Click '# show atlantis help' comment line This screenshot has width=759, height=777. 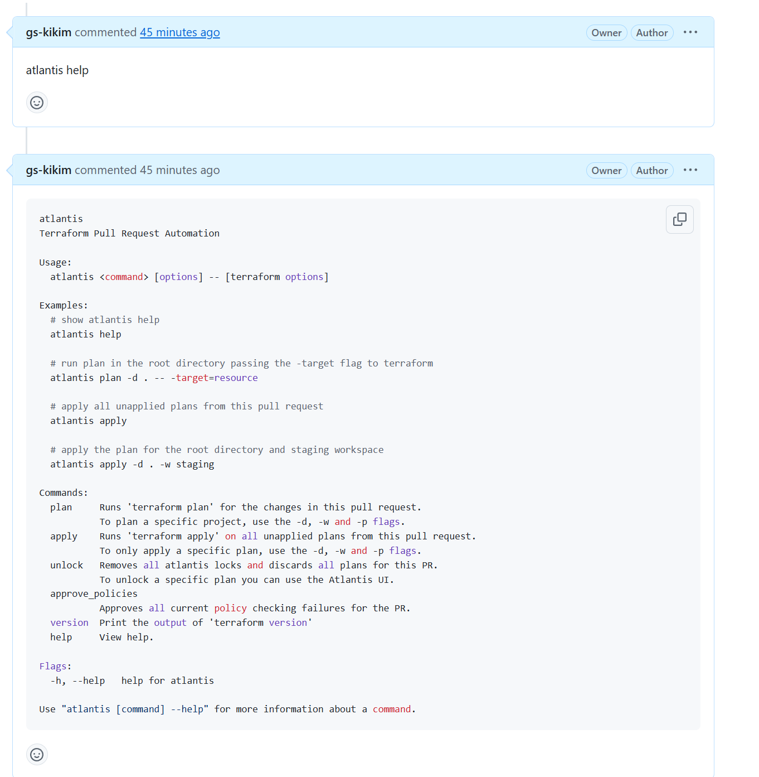[105, 320]
